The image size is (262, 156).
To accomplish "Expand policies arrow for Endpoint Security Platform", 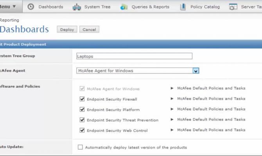I will [172, 109].
